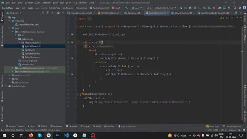Open the App Inspection tool window
The height and width of the screenshot is (139, 247).
(x=127, y=126)
